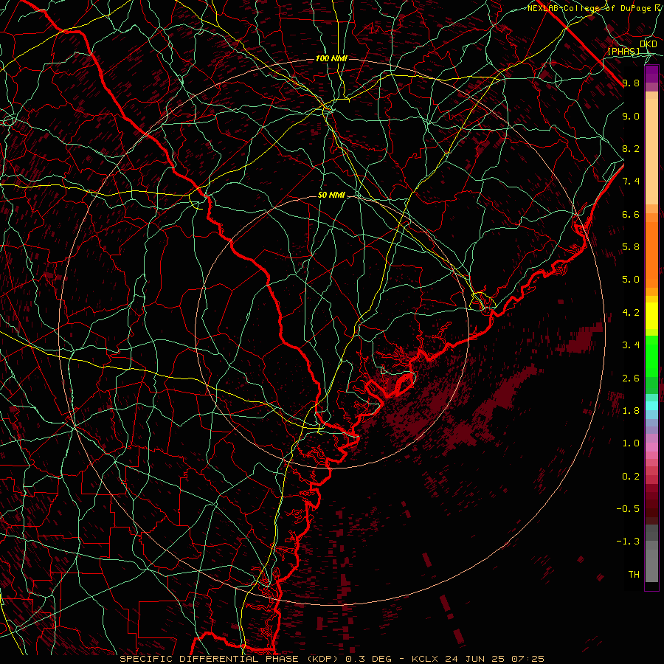The image size is (664, 664).
Task: Click the 6.6 legend value
Action: coord(631,214)
